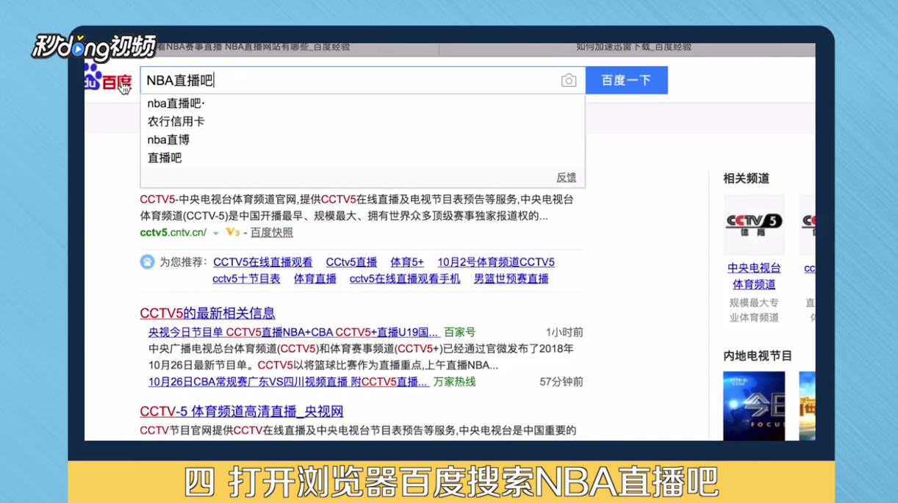898x503 pixels.
Task: Open recommended link 体育直播
Action: pos(315,279)
